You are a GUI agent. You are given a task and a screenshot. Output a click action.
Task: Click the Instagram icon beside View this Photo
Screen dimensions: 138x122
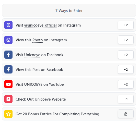[x=8, y=40]
